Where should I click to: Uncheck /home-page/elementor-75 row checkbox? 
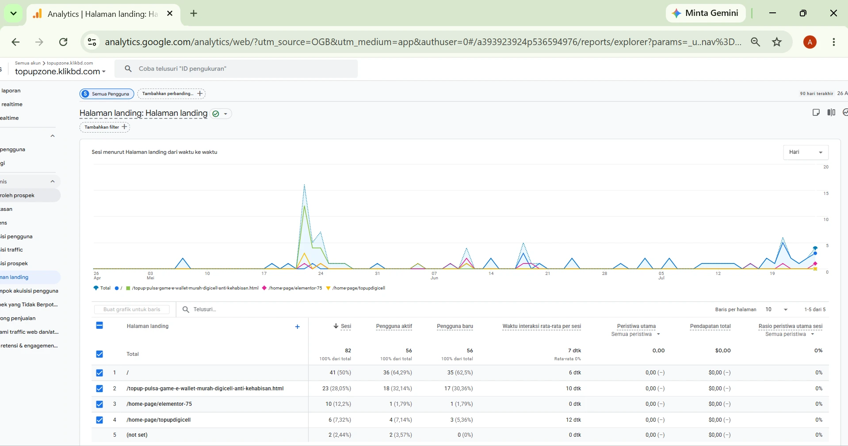[x=99, y=404]
